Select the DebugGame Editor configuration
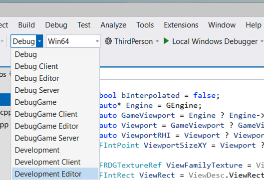Image resolution: width=264 pixels, height=180 pixels. 55,126
